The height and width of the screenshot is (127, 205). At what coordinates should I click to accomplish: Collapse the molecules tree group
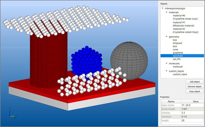tap(166, 63)
